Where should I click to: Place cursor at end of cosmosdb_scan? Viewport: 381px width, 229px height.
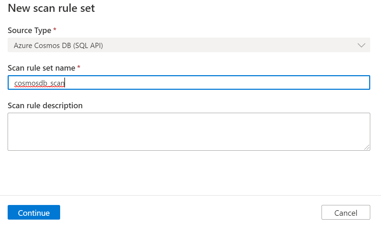click(x=65, y=83)
